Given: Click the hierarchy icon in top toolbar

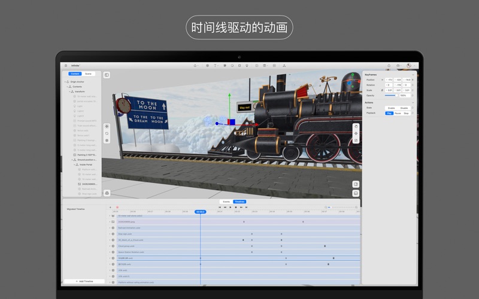Looking at the screenshot, I should click(284, 65).
